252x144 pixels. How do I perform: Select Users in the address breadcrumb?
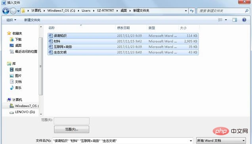click(86, 11)
